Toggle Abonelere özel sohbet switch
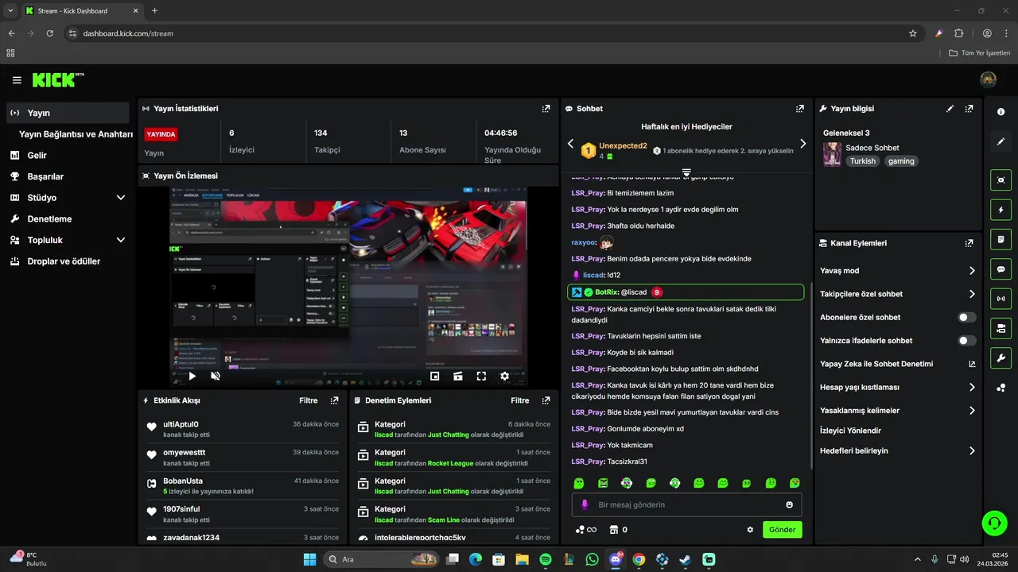The height and width of the screenshot is (572, 1018). click(x=967, y=317)
